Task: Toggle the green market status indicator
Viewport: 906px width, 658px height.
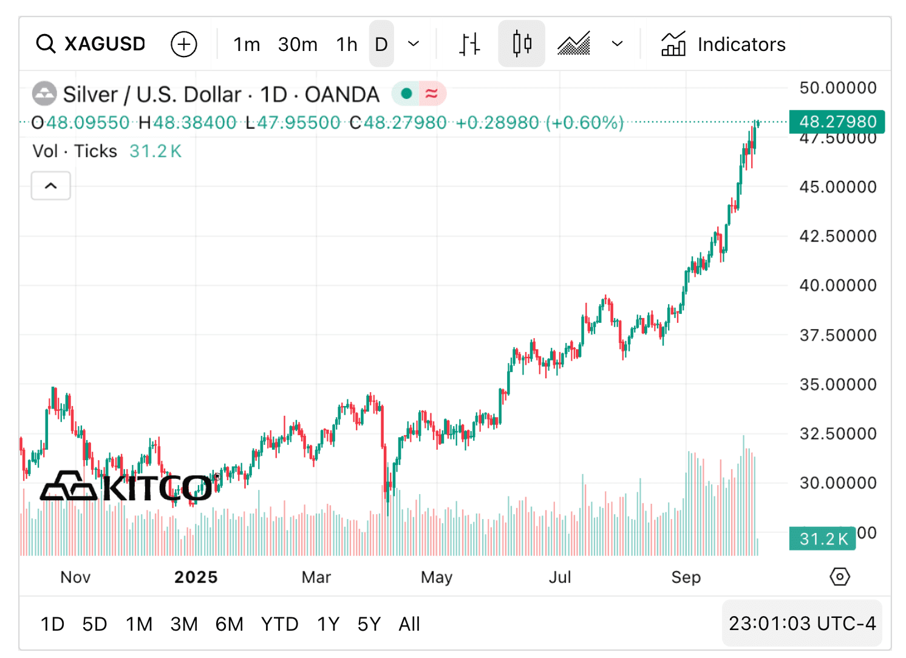Action: 405,93
